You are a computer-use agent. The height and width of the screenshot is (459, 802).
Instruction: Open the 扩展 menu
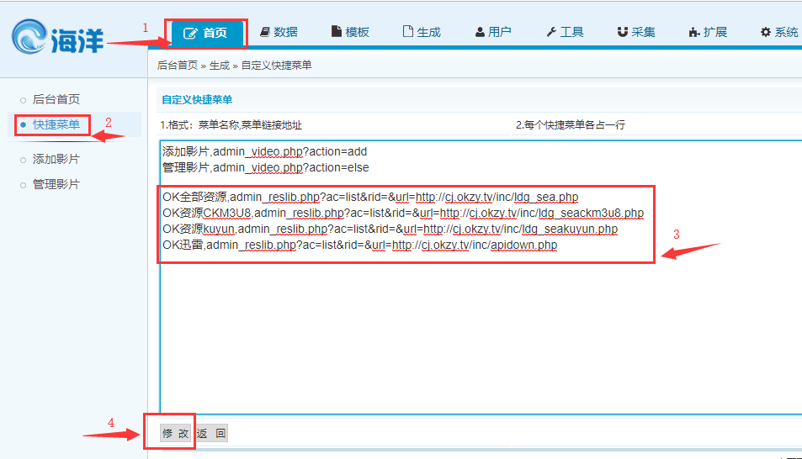coord(708,32)
